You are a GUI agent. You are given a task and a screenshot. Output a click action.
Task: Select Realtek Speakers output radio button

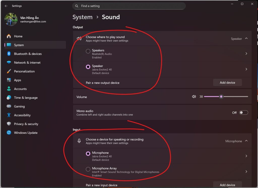click(x=88, y=51)
